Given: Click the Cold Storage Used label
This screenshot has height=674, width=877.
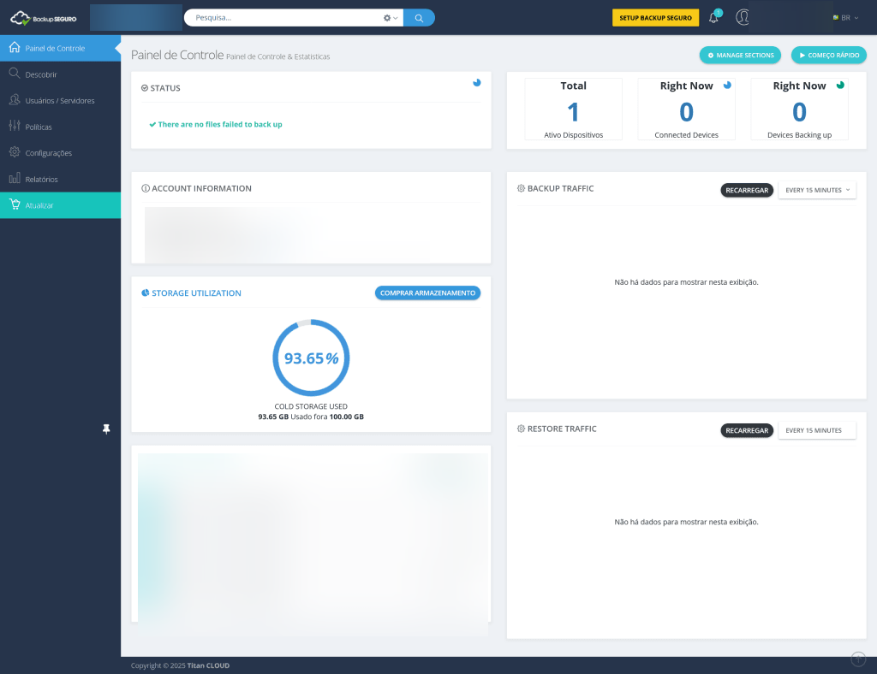Looking at the screenshot, I should (x=311, y=406).
